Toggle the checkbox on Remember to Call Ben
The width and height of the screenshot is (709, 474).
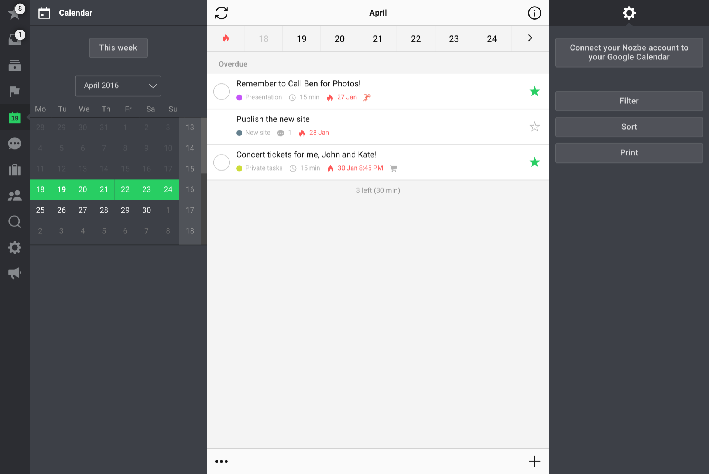[222, 90]
